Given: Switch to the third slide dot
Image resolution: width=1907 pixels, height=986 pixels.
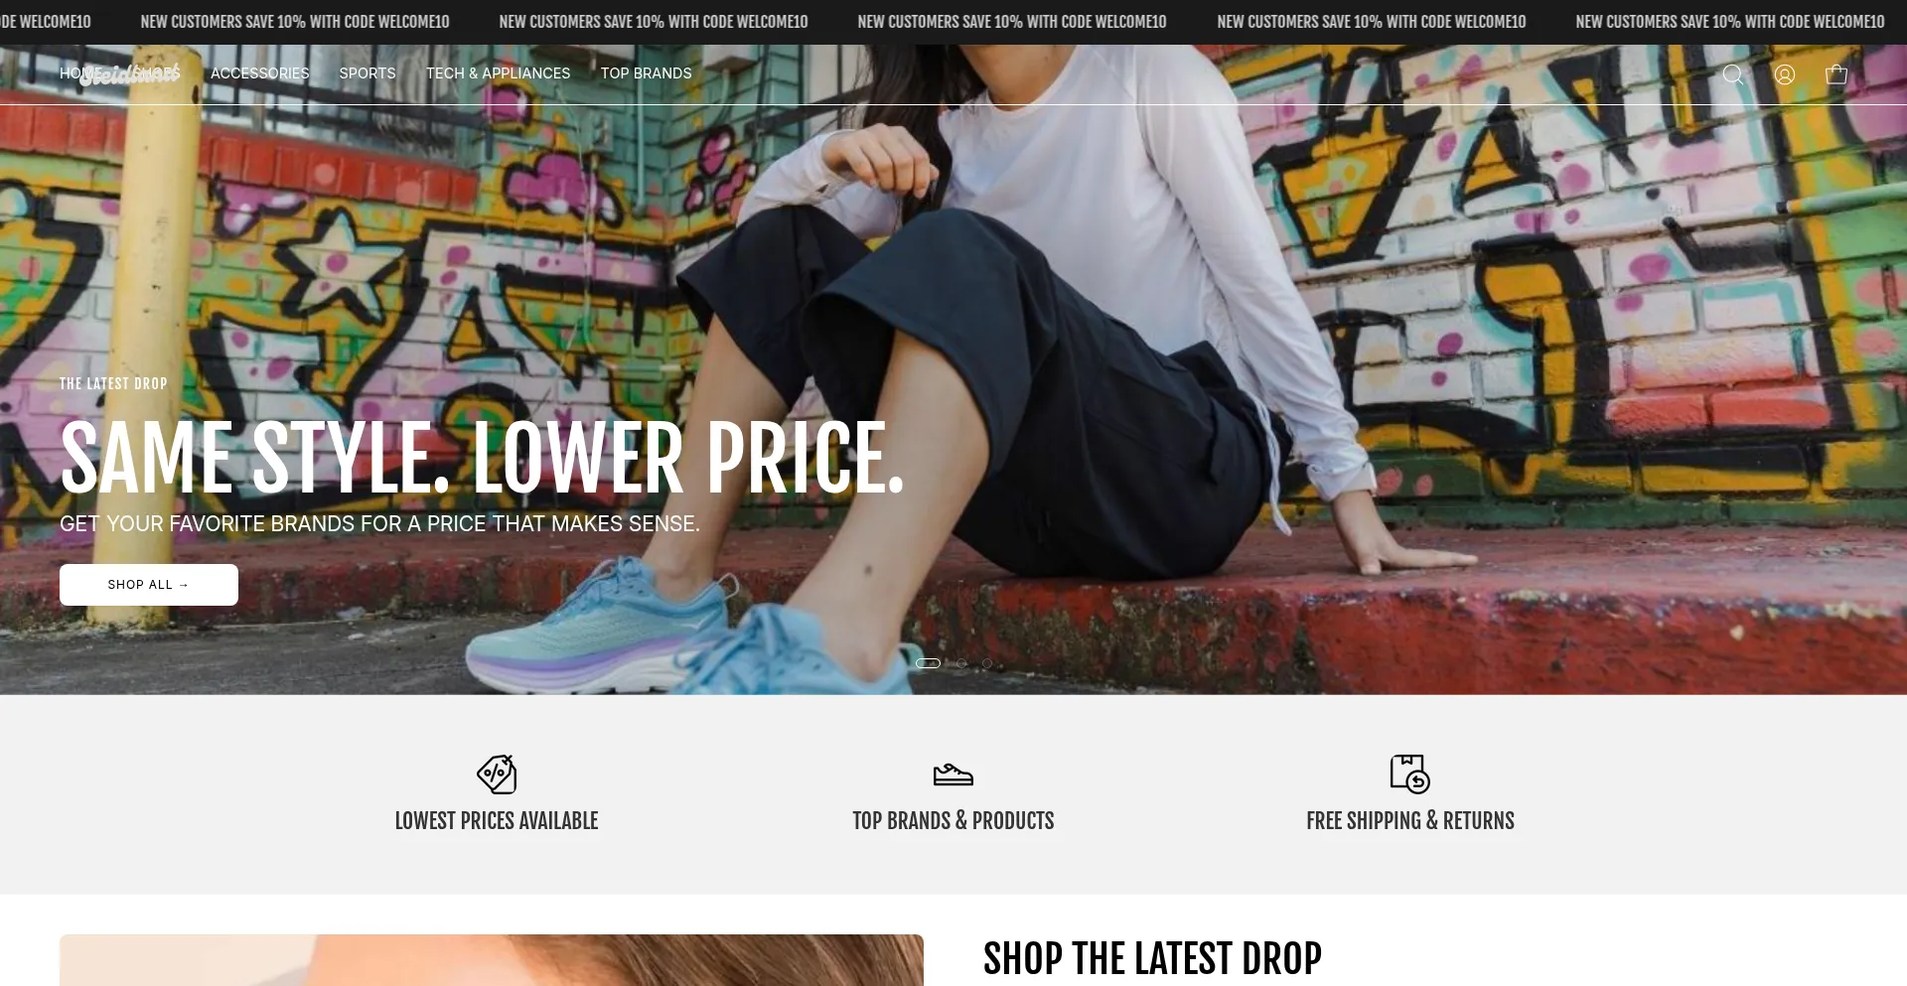Looking at the screenshot, I should click(x=987, y=663).
